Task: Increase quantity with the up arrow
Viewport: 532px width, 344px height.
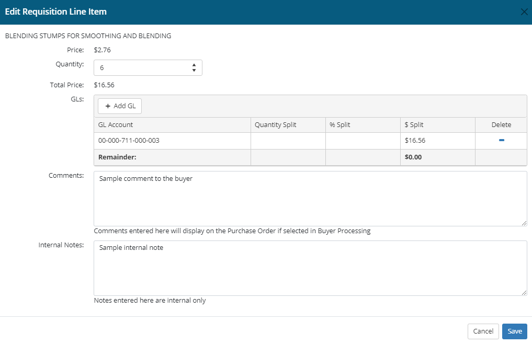Action: (x=194, y=65)
